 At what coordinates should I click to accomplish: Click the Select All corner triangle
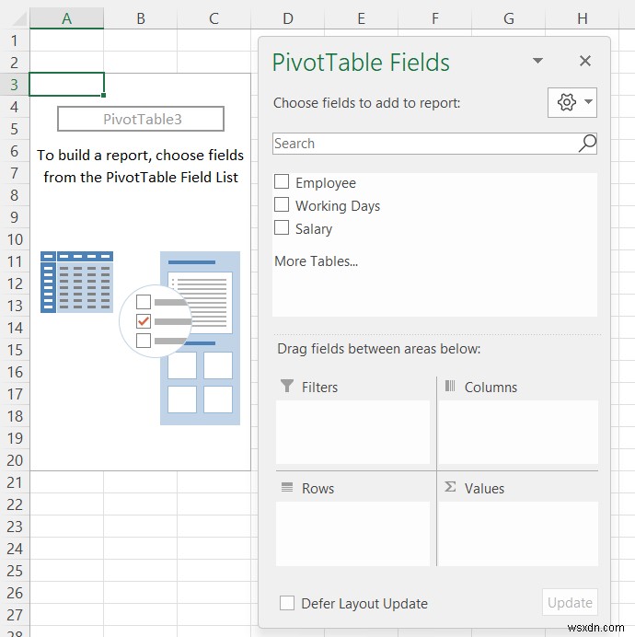17,19
